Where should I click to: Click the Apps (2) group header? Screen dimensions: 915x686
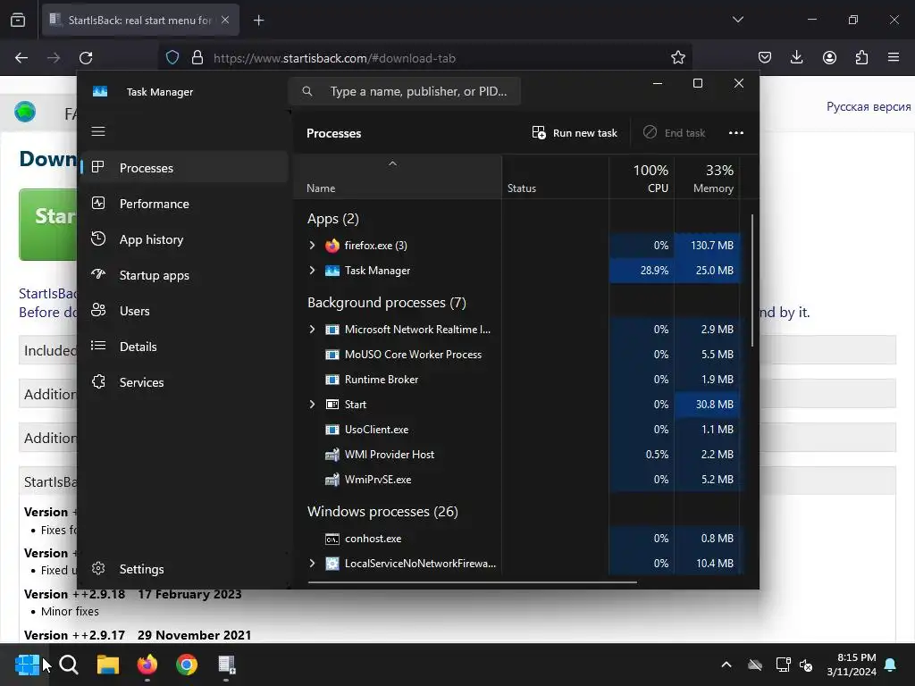(333, 219)
